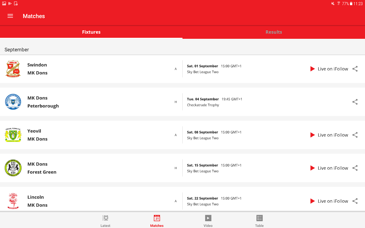Tap the image notification icon in status bar

coord(4,3)
